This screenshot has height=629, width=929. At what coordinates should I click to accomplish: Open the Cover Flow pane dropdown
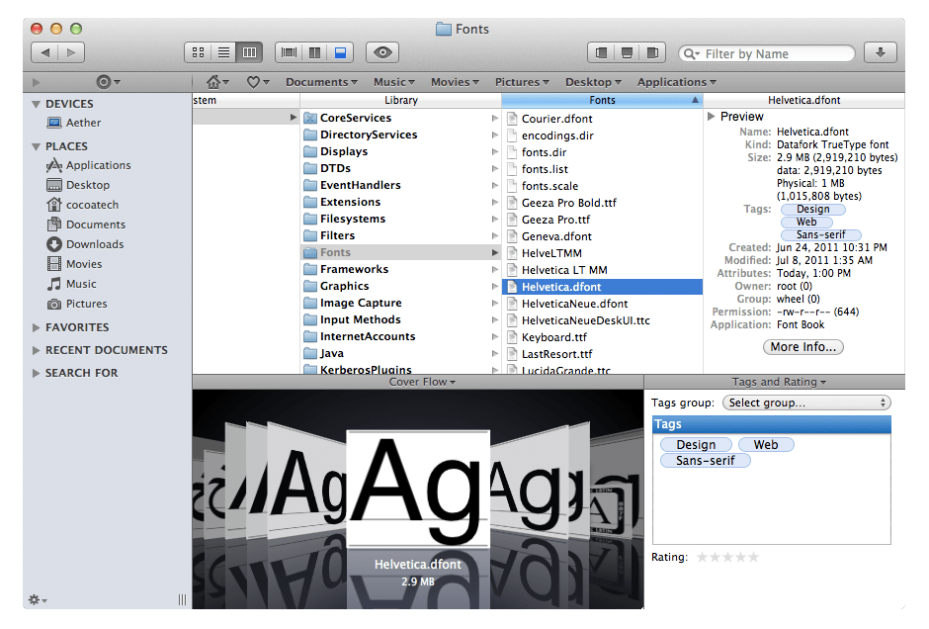(x=422, y=382)
